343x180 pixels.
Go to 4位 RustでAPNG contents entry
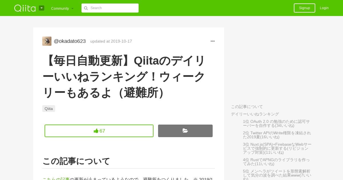click(276, 162)
